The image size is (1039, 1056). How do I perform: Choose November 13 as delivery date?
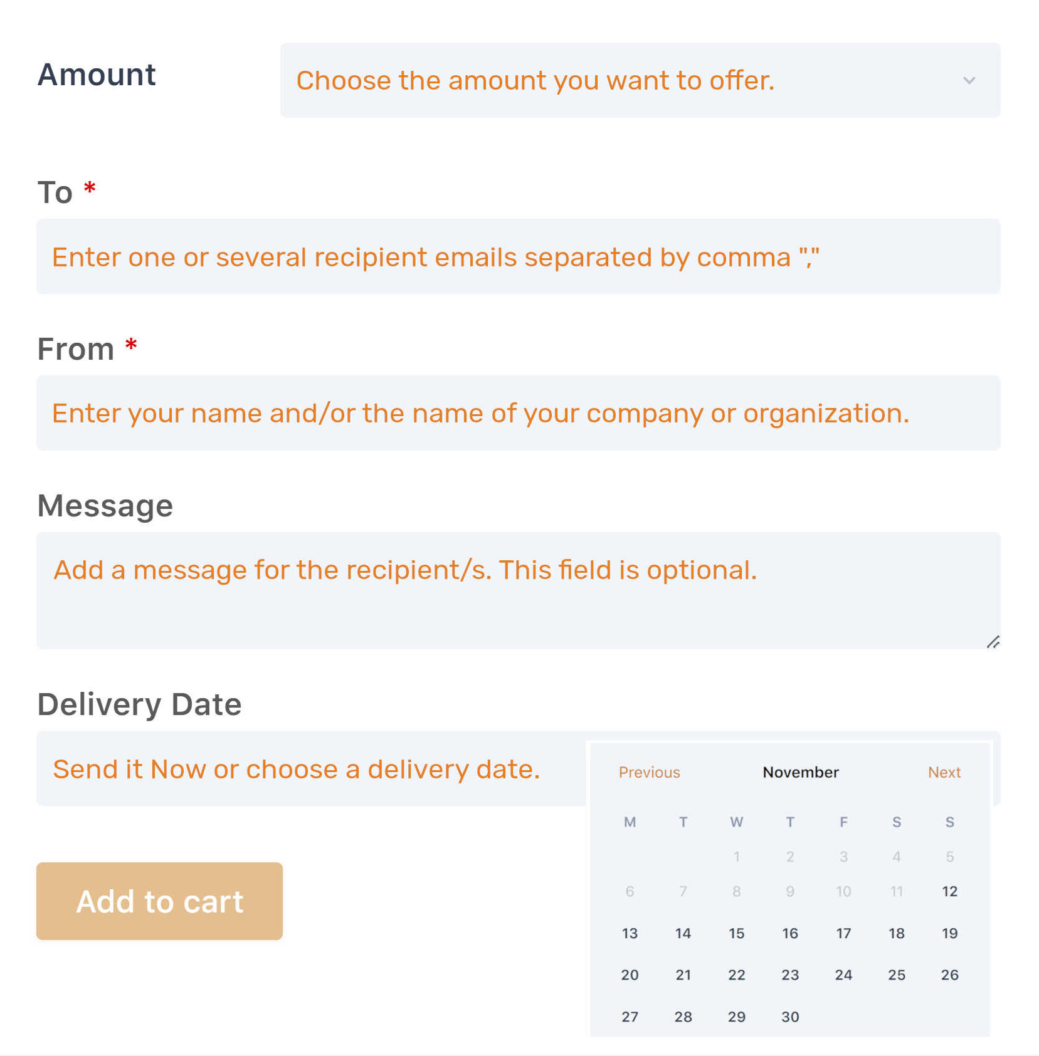click(630, 933)
